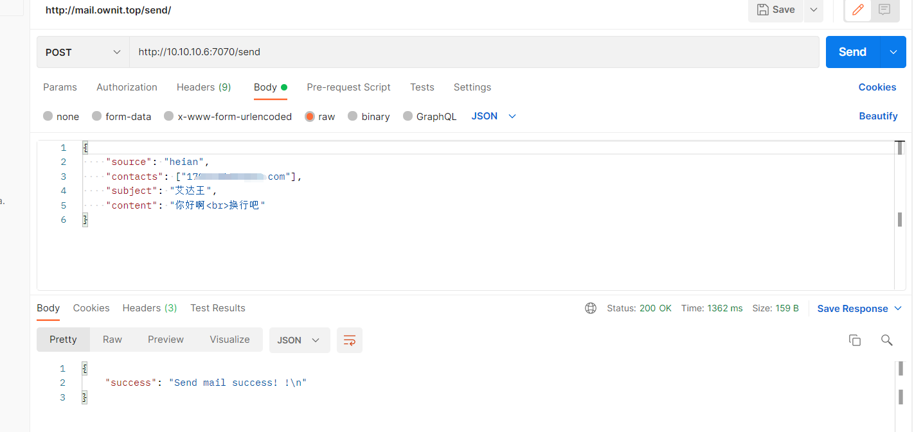This screenshot has height=432, width=923.
Task: Select the Pretty view
Action: [63, 340]
